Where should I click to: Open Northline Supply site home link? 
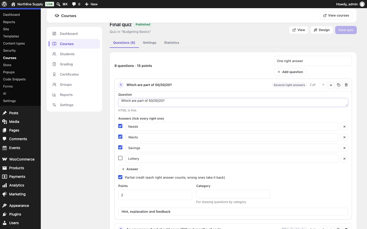pos(27,4)
